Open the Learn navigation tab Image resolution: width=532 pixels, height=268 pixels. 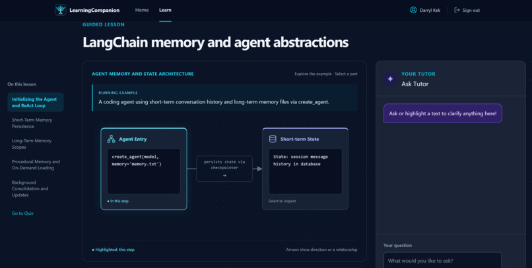pyautogui.click(x=165, y=10)
